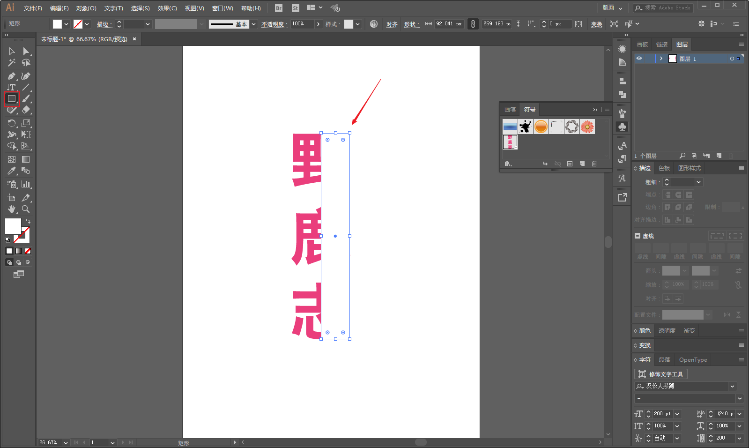
Task: Click the toolbox fill color swatch
Action: pos(13,226)
